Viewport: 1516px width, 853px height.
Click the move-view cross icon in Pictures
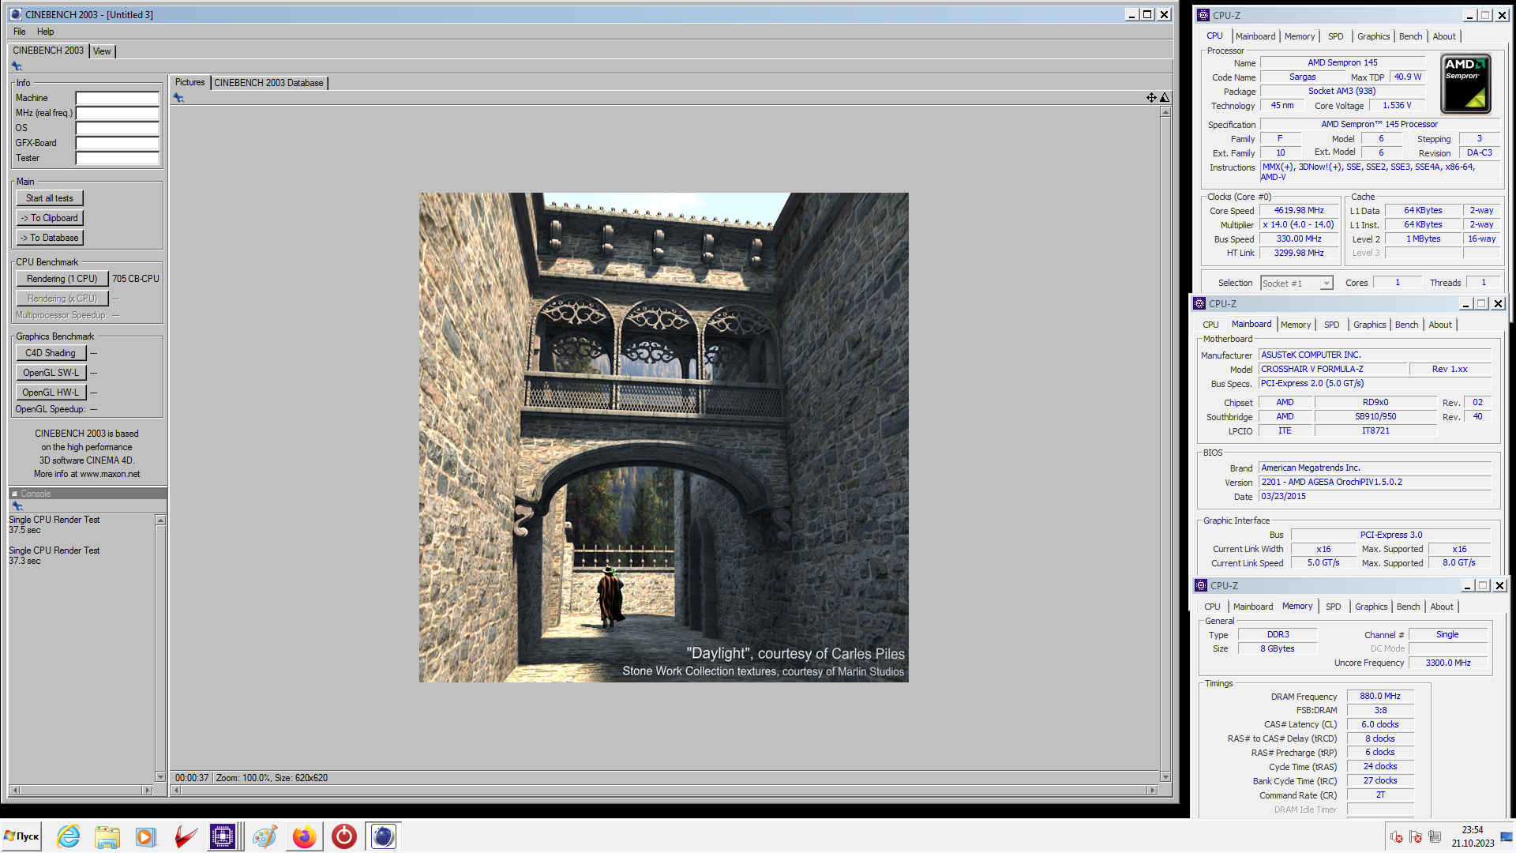[1151, 98]
